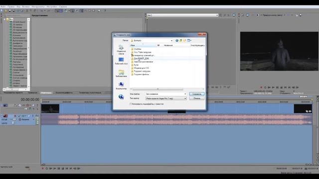
Task: Open the Тип файла file type dropdown
Action: pyautogui.click(x=166, y=98)
